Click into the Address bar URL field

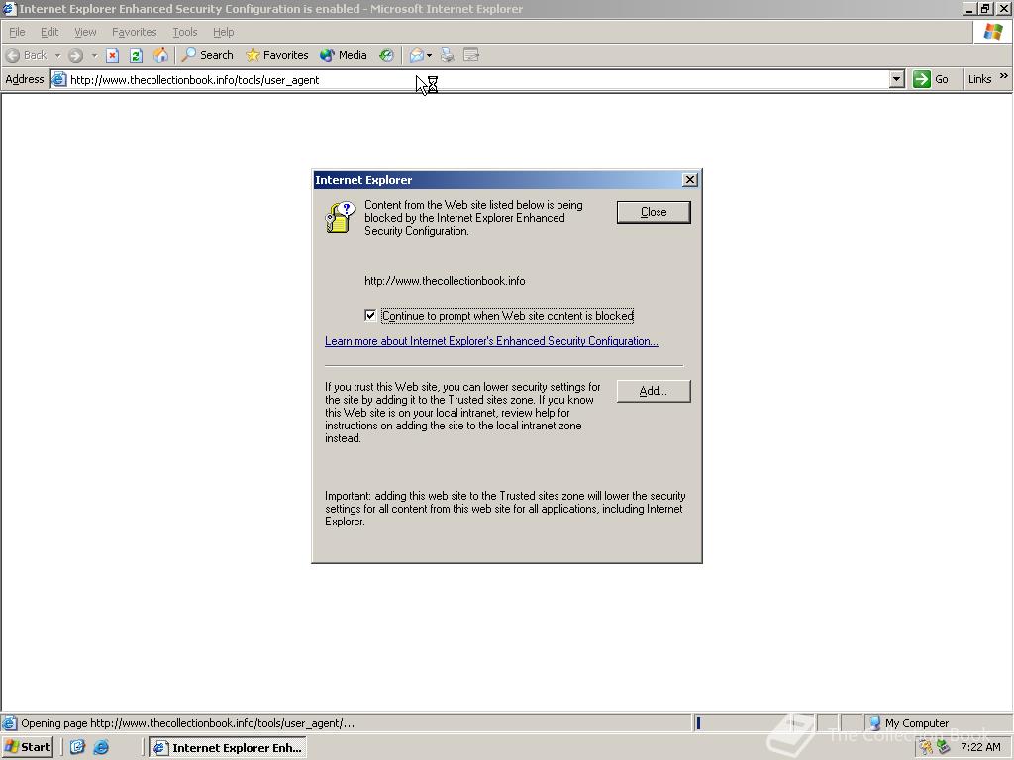[x=477, y=80]
